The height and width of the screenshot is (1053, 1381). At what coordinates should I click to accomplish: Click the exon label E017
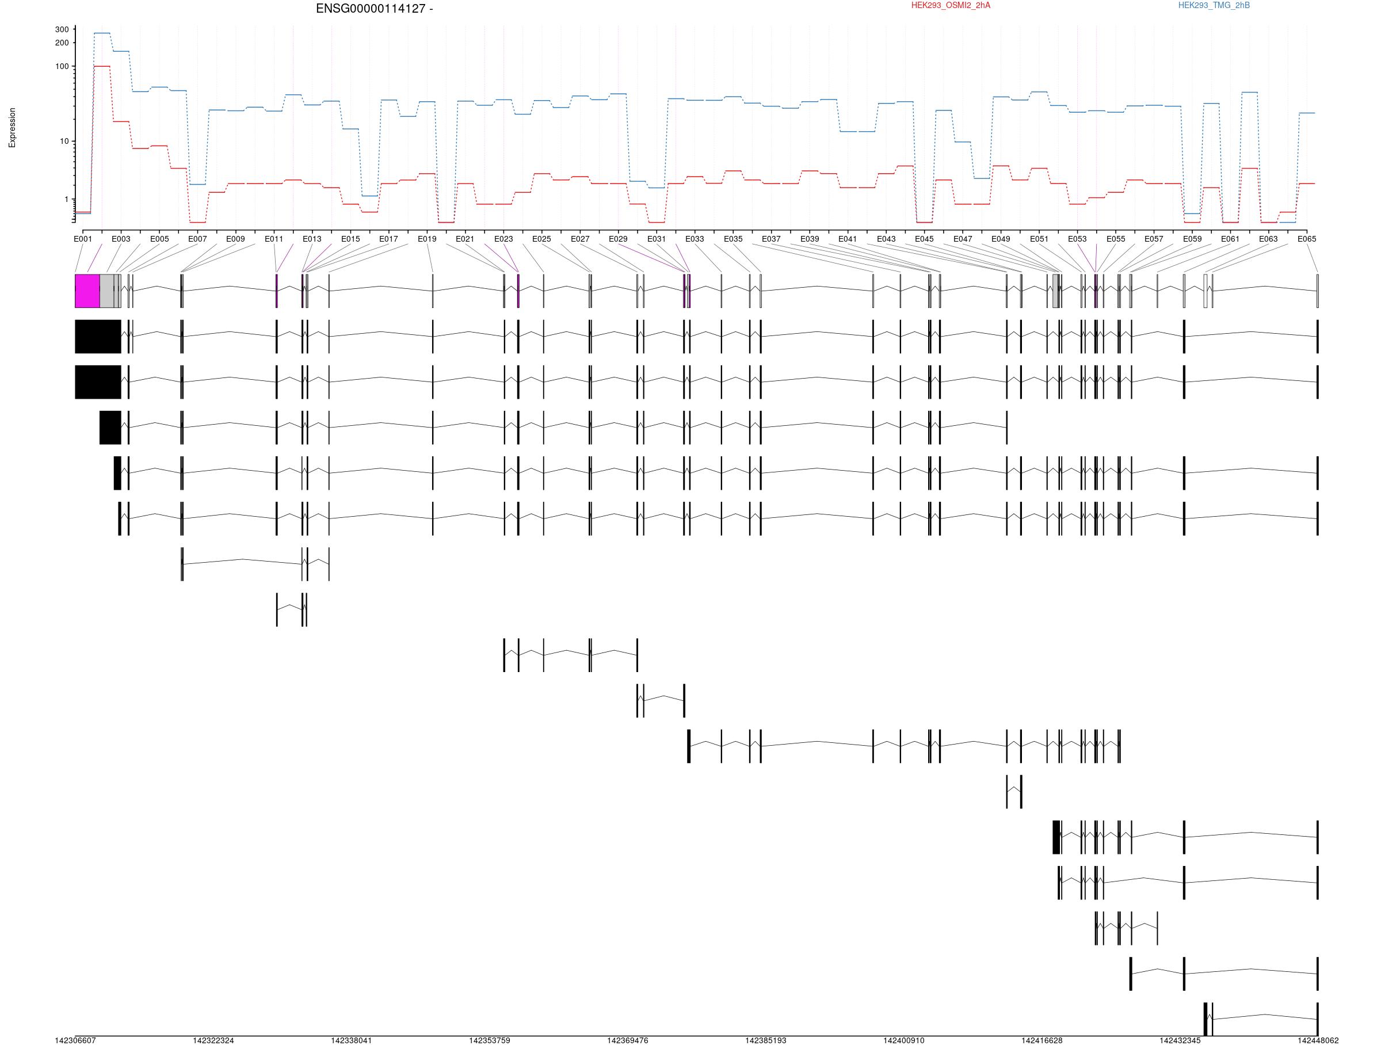pyautogui.click(x=388, y=239)
